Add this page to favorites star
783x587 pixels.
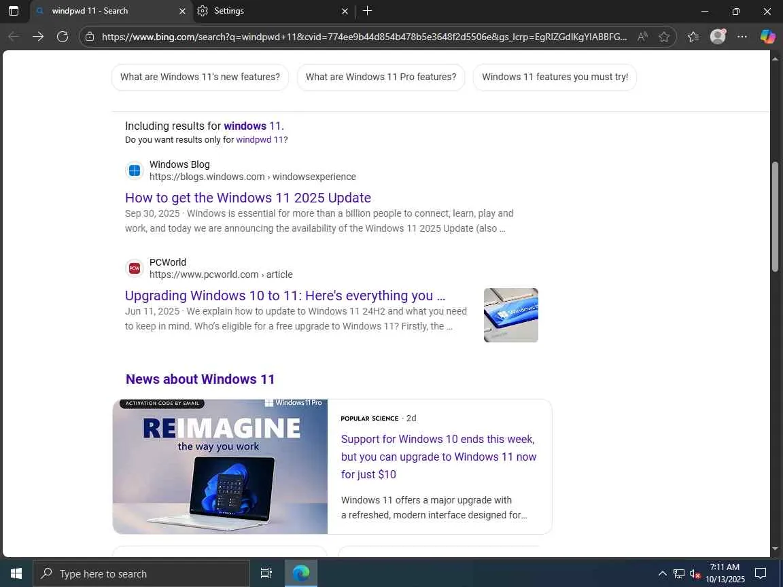click(663, 37)
